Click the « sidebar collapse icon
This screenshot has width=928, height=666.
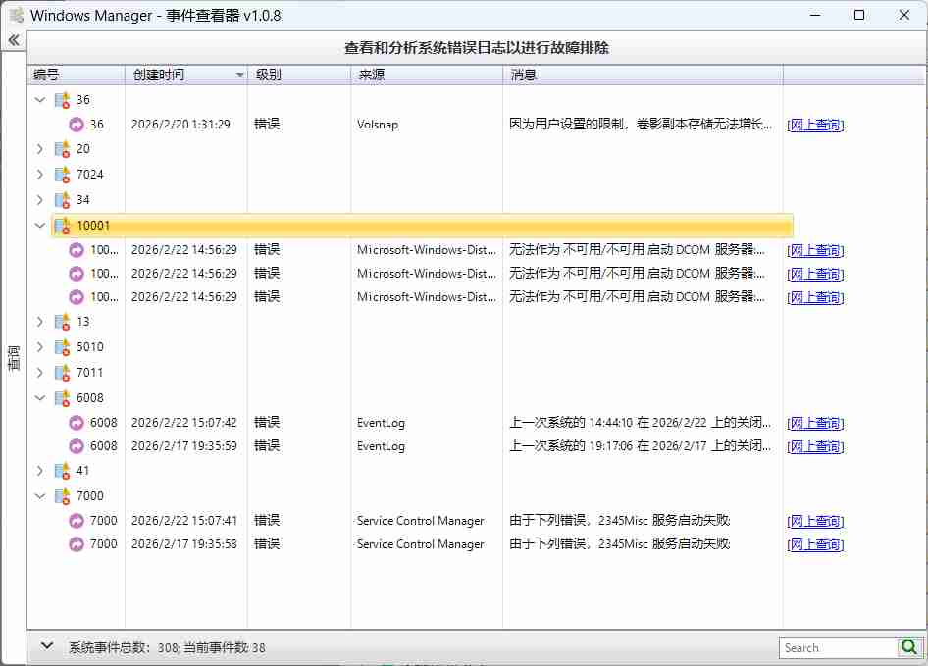coord(14,39)
